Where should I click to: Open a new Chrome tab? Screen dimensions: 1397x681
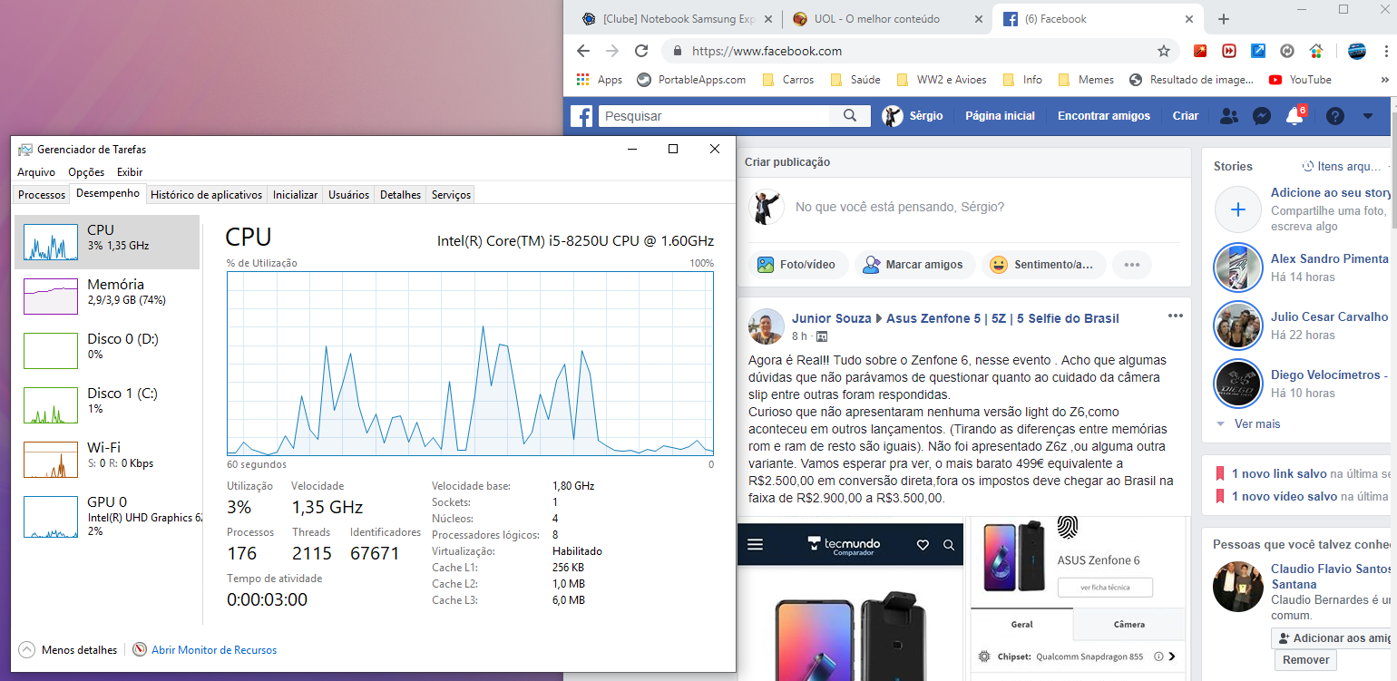[1224, 19]
